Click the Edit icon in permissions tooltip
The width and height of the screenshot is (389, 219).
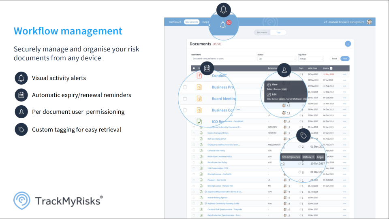(269, 94)
